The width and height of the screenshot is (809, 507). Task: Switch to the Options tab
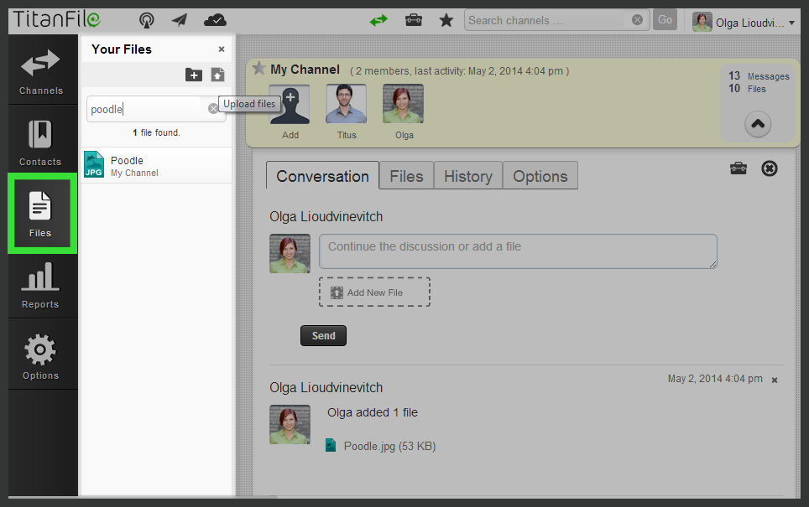[x=540, y=176]
